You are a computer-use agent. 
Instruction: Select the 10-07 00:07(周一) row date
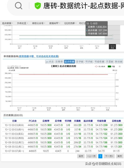(14, 151)
